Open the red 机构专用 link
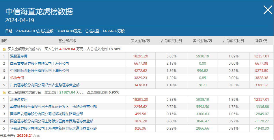 [17, 78]
